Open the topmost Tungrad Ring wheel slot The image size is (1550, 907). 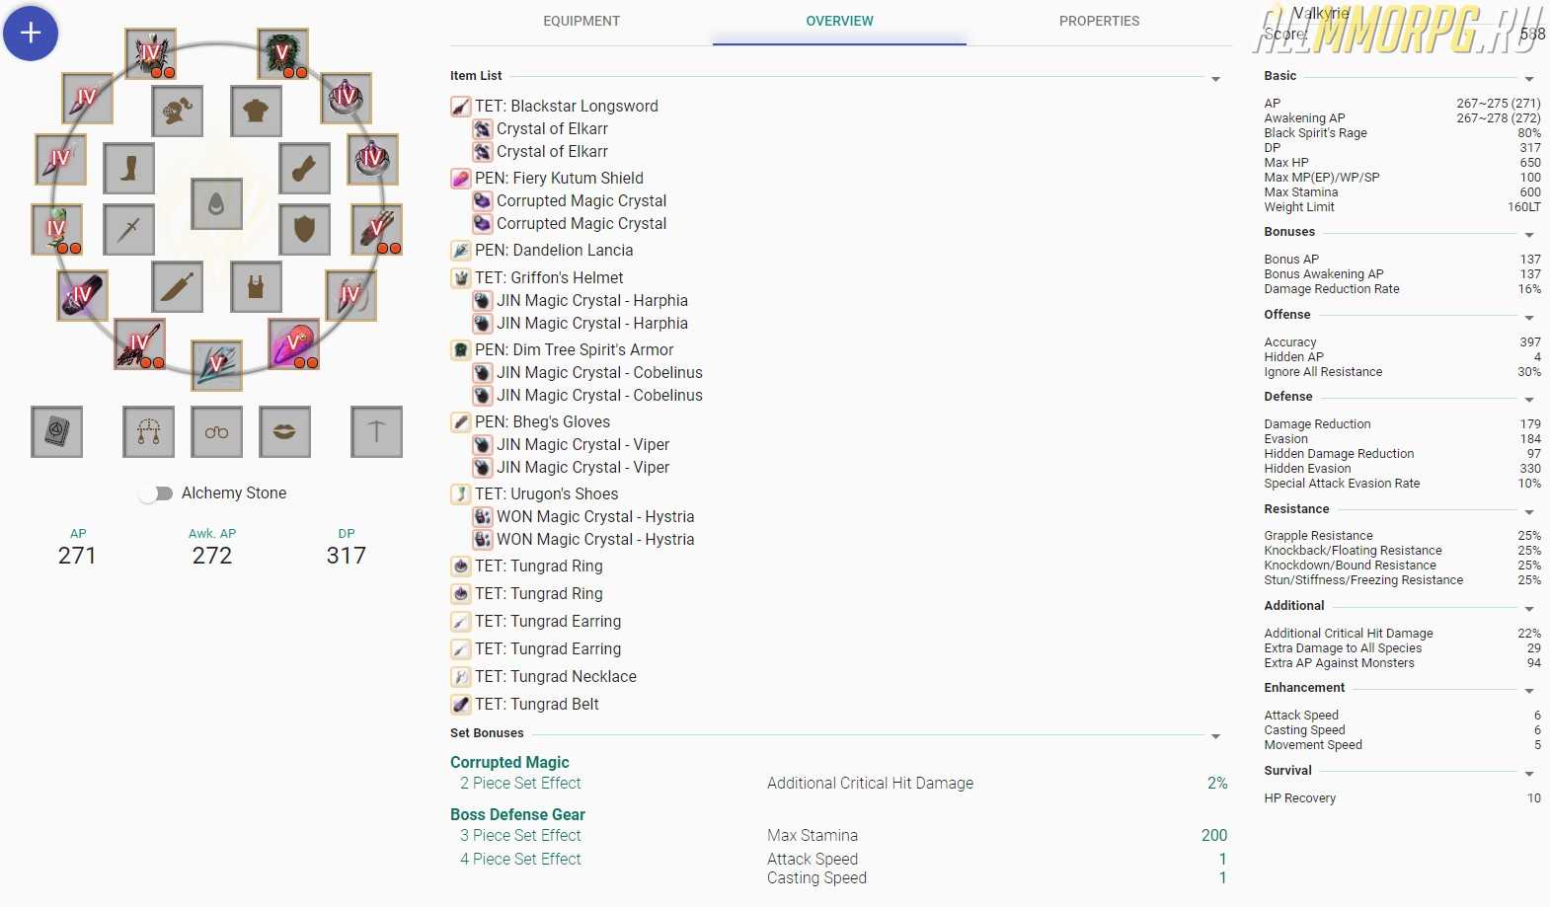point(347,97)
